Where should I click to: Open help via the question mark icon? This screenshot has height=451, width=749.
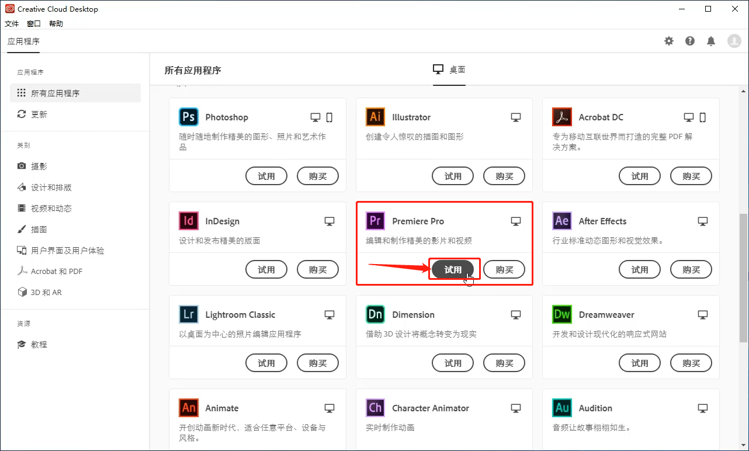tap(690, 41)
